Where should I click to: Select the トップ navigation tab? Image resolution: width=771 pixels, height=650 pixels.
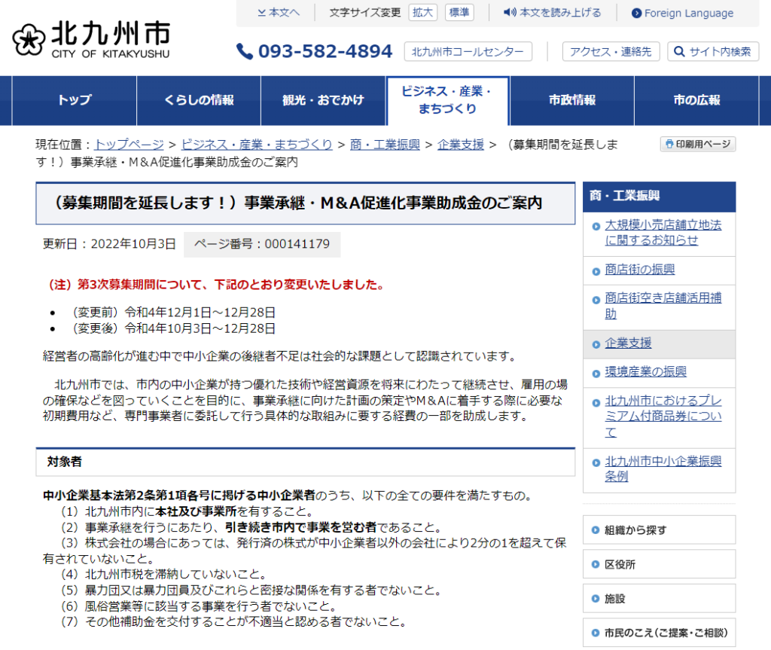[x=75, y=100]
